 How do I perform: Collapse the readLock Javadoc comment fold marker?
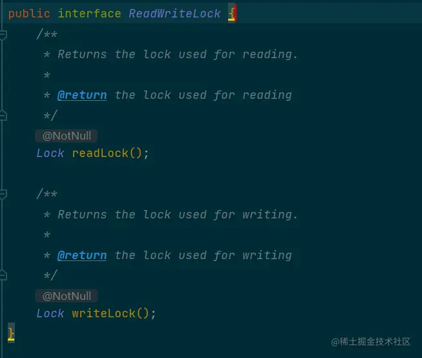pos(3,35)
